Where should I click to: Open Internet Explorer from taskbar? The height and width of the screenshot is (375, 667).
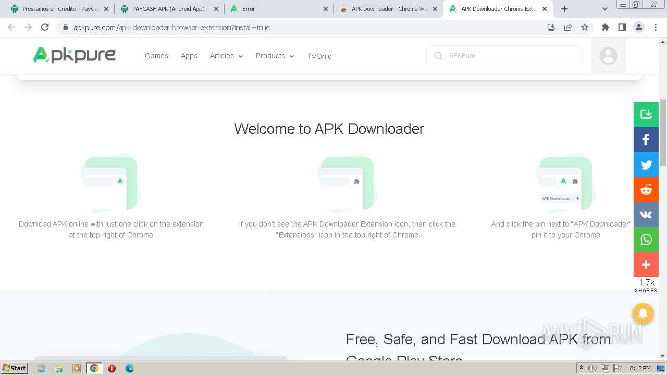[x=41, y=368]
